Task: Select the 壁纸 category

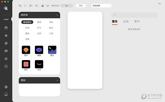Action: (x=39, y=22)
